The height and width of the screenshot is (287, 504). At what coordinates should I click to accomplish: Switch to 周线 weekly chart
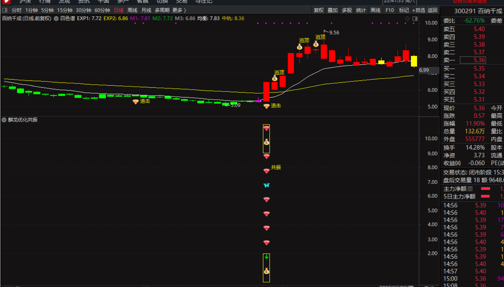coord(132,10)
